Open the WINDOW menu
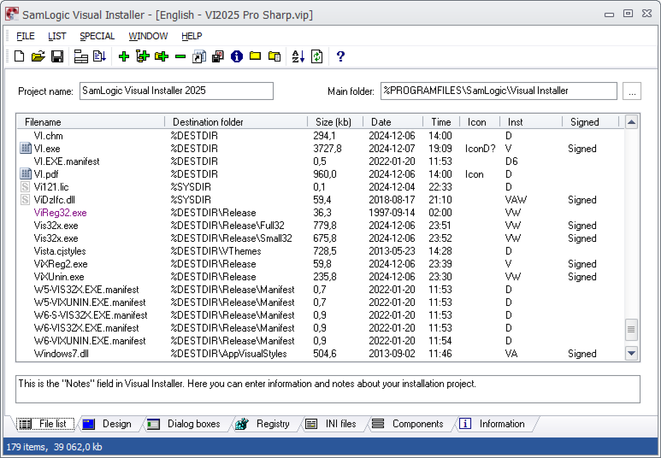Screen dimensions: 661x458 coord(148,36)
